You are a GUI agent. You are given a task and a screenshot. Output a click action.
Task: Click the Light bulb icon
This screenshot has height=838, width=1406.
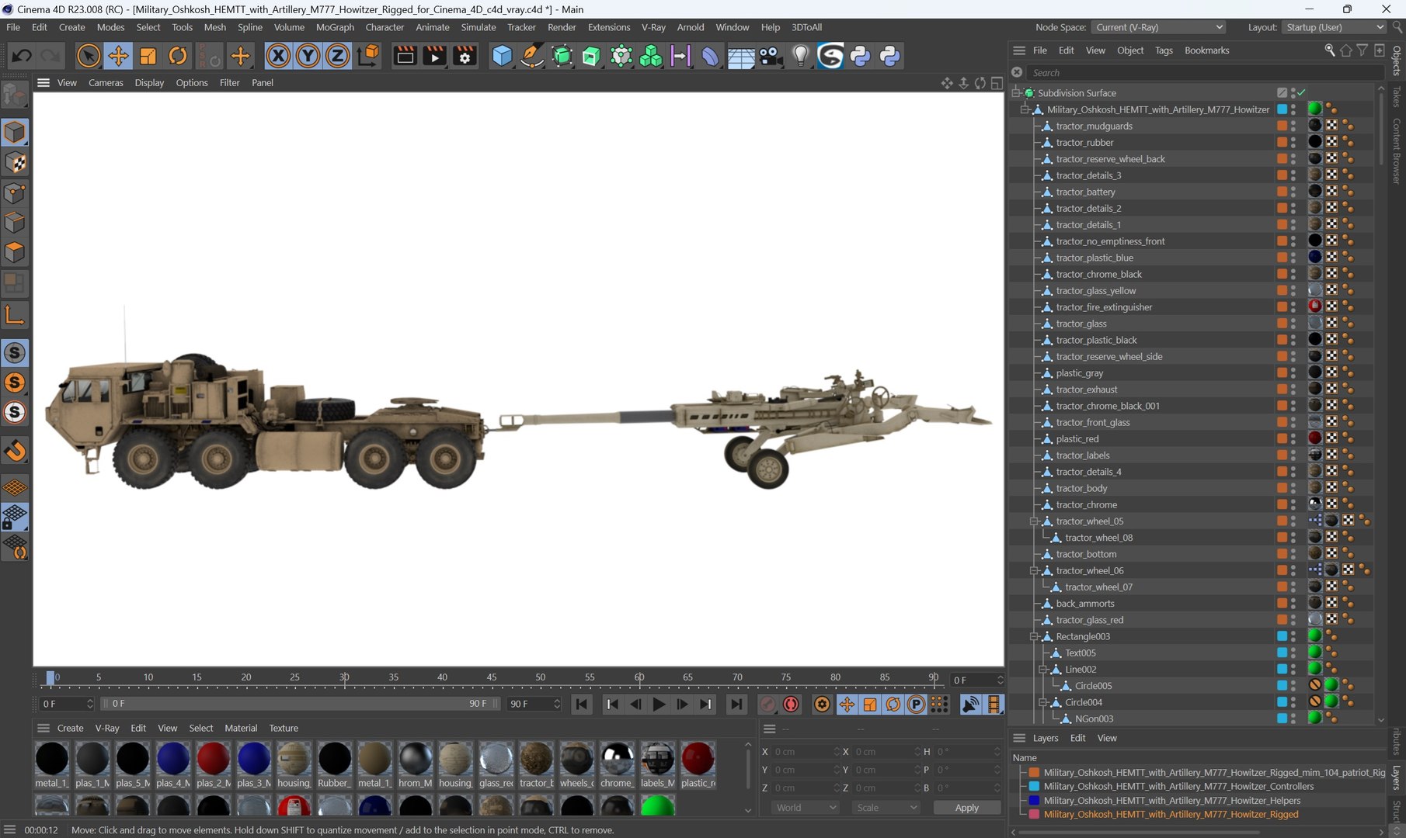point(801,56)
